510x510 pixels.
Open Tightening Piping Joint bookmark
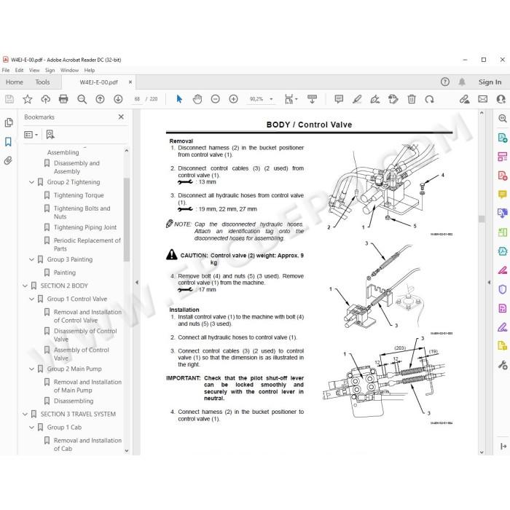coord(85,227)
